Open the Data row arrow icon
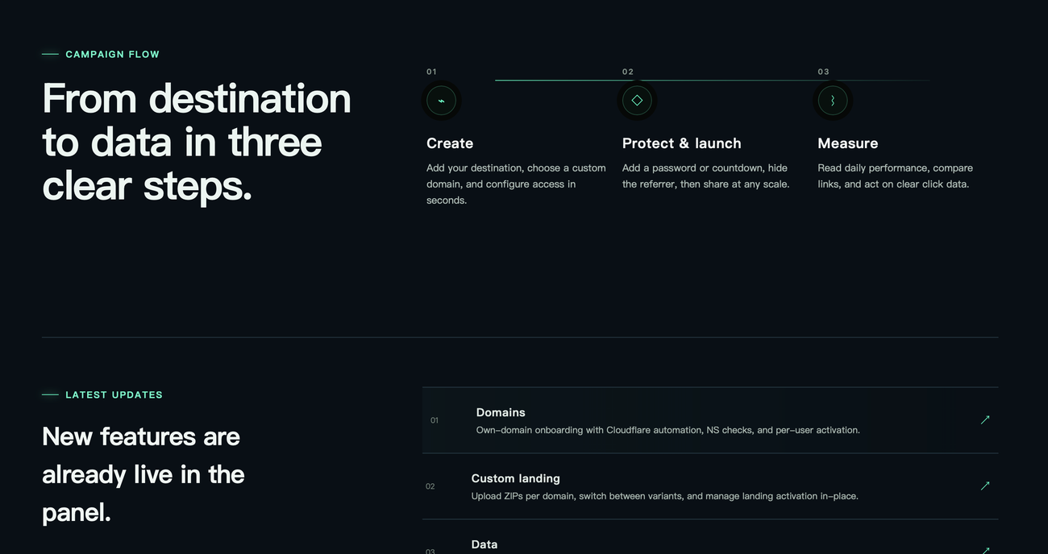Screen dimensions: 1048x554 (984, 550)
